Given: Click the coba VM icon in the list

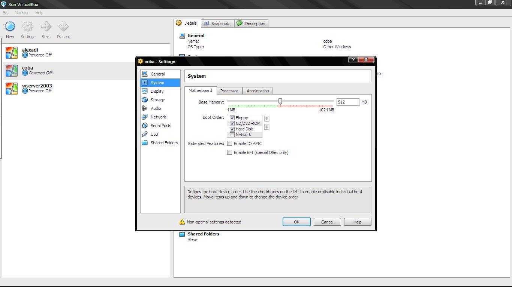Looking at the screenshot, I should (12, 70).
